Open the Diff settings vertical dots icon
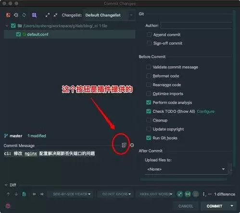The width and height of the screenshot is (240, 213). [204, 194]
